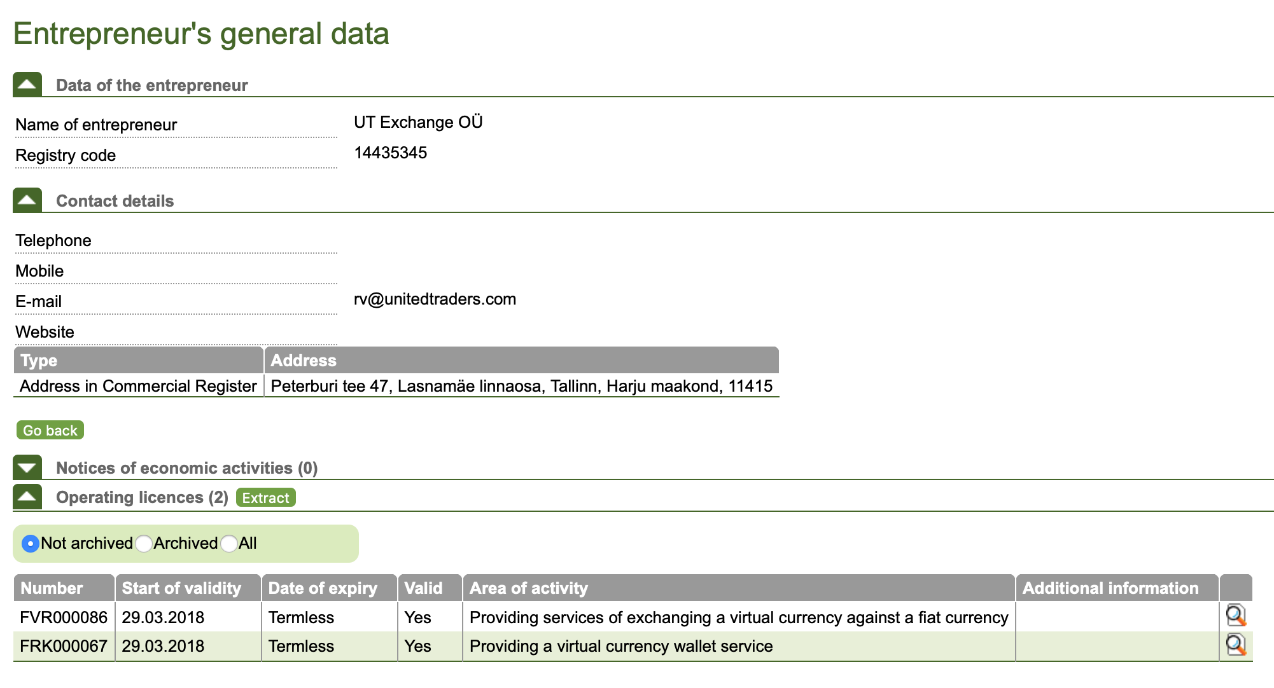The image size is (1274, 688).
Task: Select the All radio button
Action: [229, 544]
